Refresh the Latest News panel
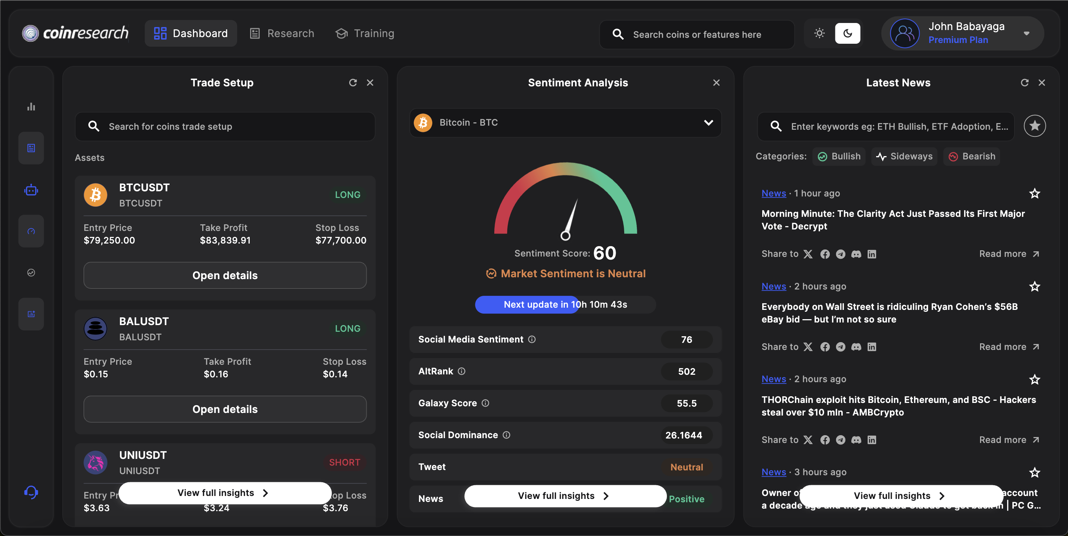 coord(1025,83)
